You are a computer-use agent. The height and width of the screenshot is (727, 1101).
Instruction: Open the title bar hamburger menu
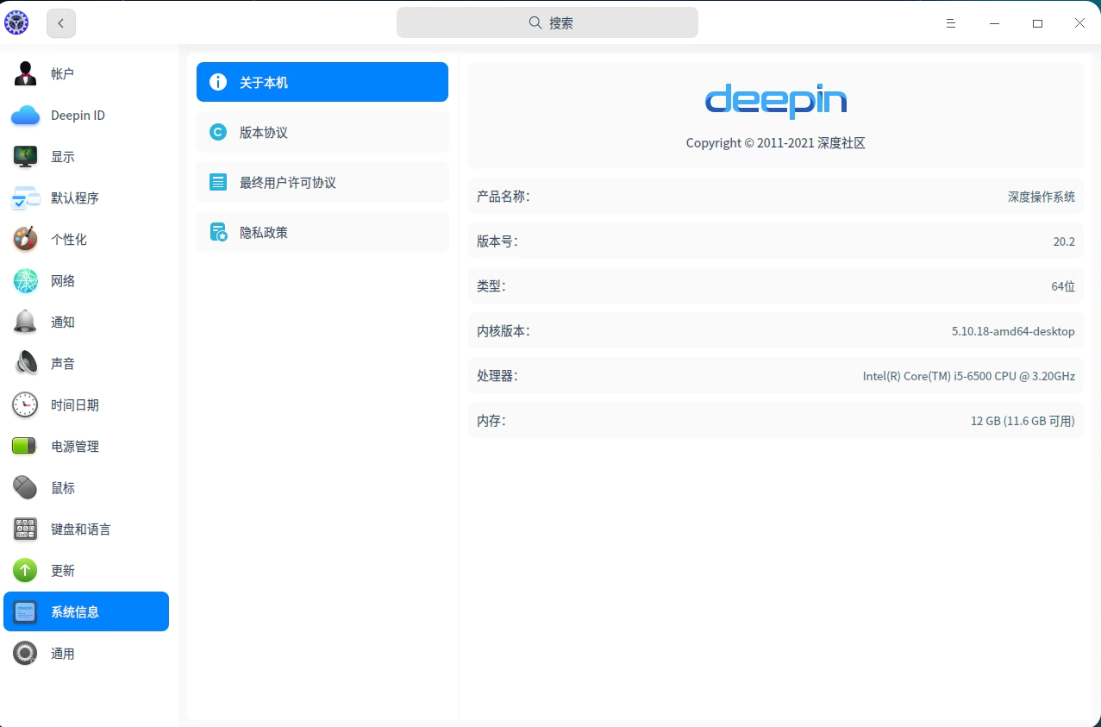951,23
